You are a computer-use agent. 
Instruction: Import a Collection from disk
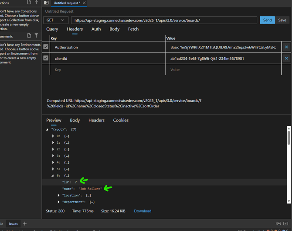click(36, 2)
